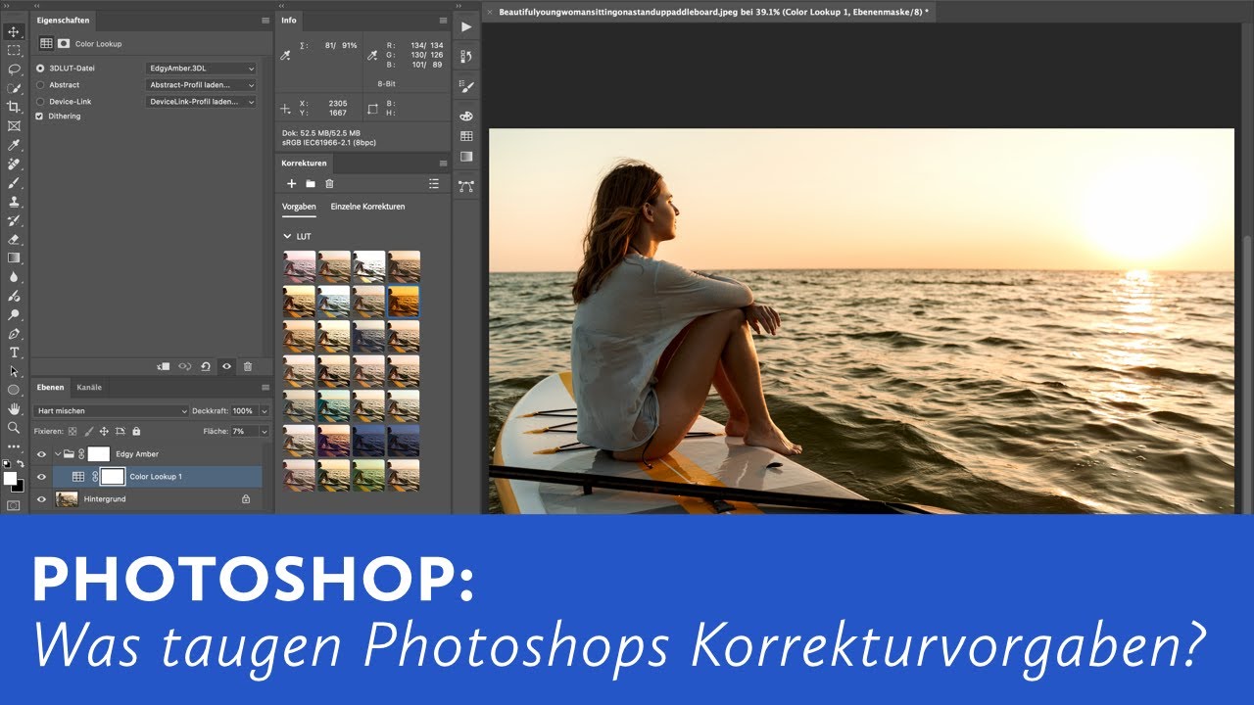Click the foreground color swatch
1254x705 pixels.
(x=11, y=478)
